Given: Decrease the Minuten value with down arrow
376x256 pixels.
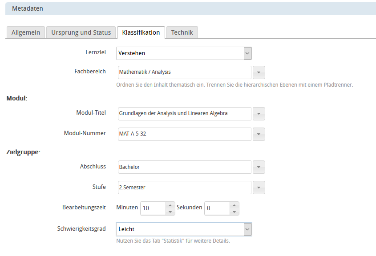Looking at the screenshot, I should pos(170,212).
